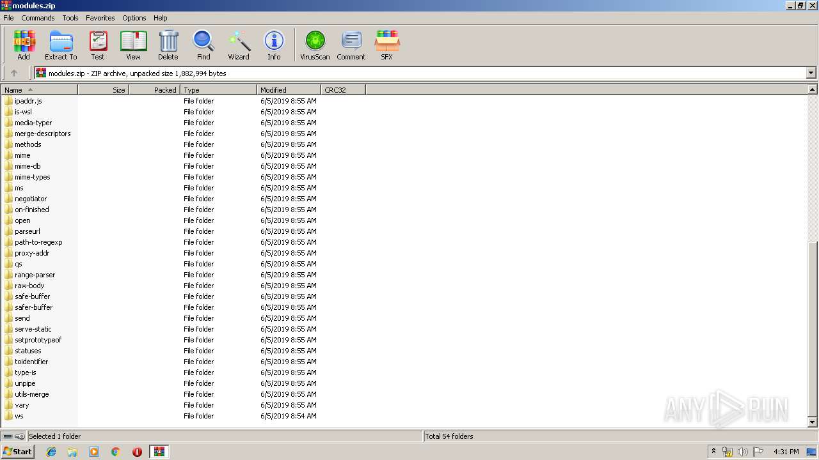Open Windows Explorer from taskbar
The height and width of the screenshot is (460, 819).
[72, 452]
